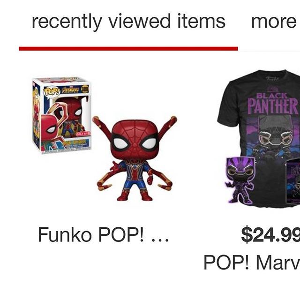Click the Funko neck label on the shirt
300x300 pixels.
pyautogui.click(x=272, y=79)
